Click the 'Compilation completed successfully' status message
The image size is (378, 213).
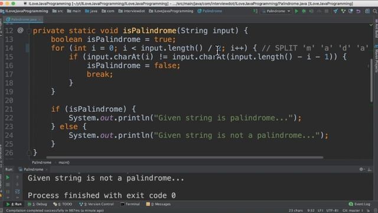(55, 211)
